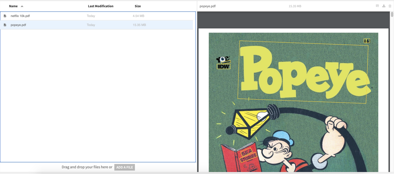Click the Popeye comic cover preview page

[293, 102]
